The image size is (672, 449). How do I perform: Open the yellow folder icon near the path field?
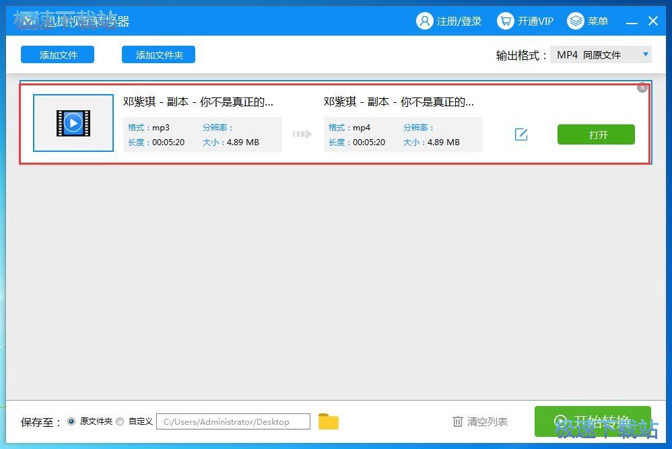click(328, 421)
